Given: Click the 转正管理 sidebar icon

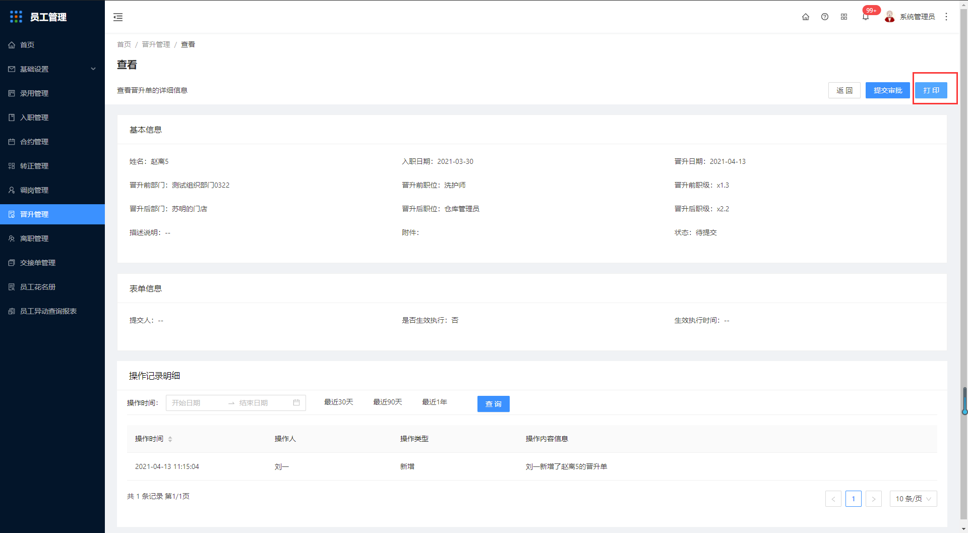Looking at the screenshot, I should tap(12, 166).
